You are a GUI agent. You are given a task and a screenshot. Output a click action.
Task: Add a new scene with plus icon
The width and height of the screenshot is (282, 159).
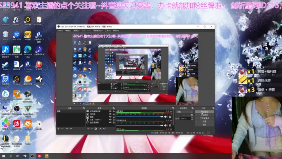click(x=58, y=129)
